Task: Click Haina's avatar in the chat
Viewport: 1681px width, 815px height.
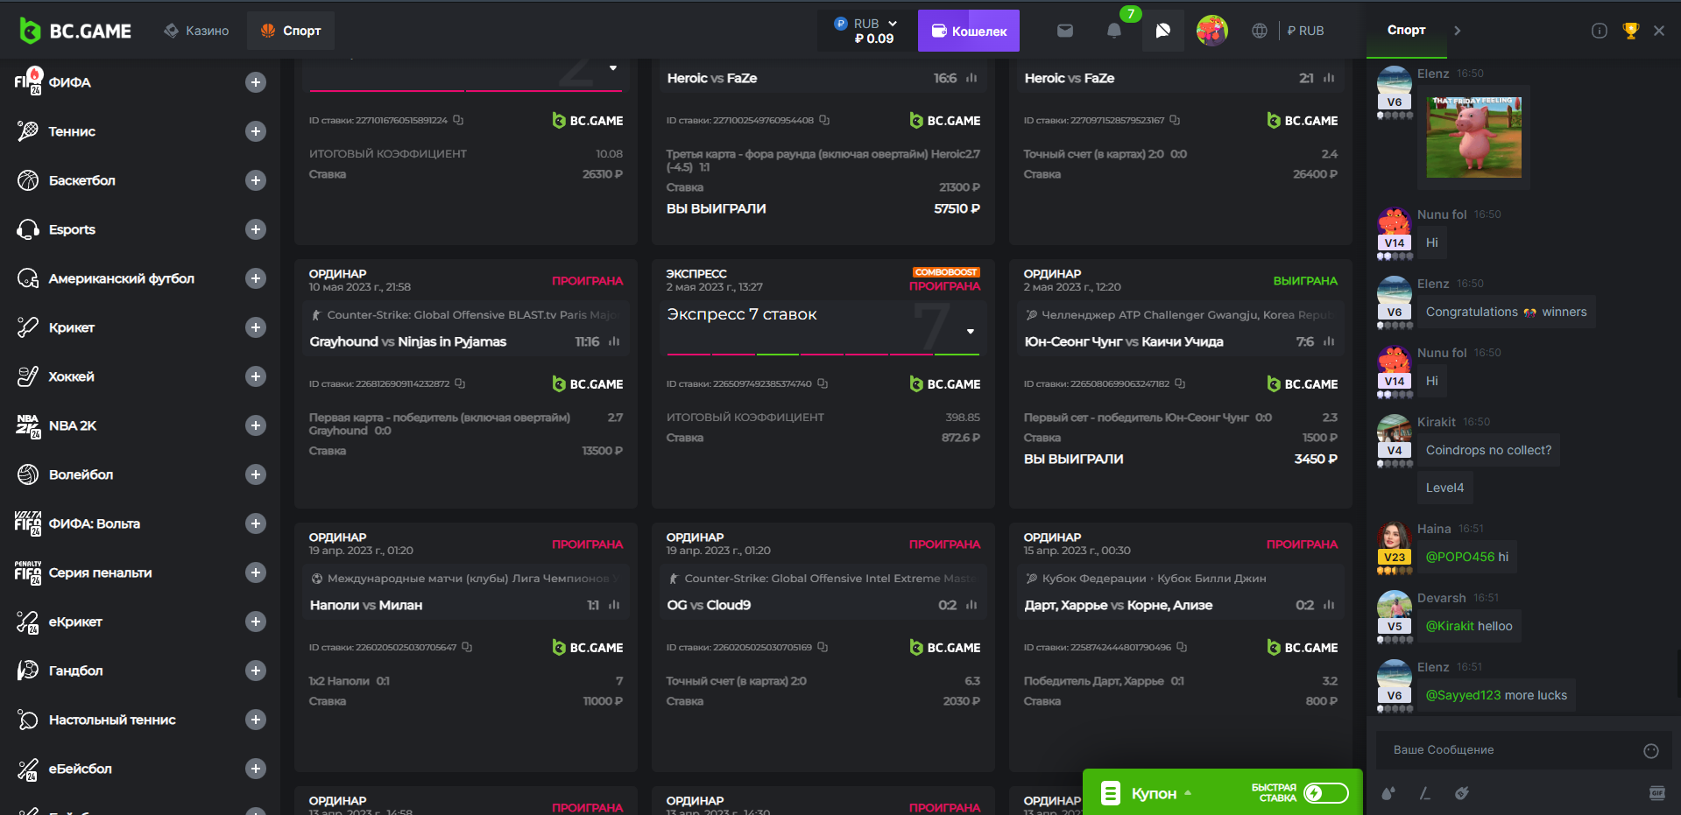Action: tap(1394, 539)
